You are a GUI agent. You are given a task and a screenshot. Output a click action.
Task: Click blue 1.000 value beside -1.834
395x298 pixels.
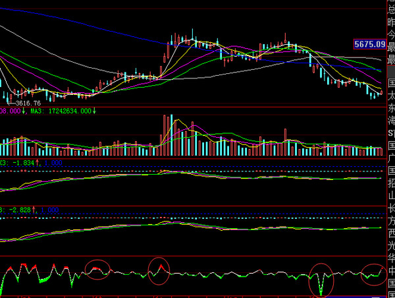pos(53,163)
